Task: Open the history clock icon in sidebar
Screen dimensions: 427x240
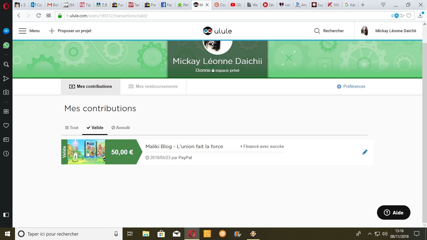Action: (x=6, y=154)
